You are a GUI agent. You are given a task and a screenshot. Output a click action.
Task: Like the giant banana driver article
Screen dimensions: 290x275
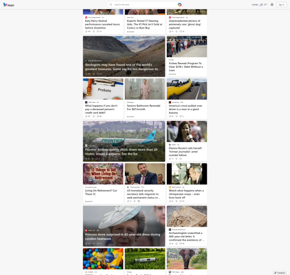click(x=170, y=116)
